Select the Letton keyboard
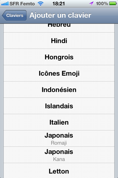Viewport: 118px width, 178px height. pos(59,170)
